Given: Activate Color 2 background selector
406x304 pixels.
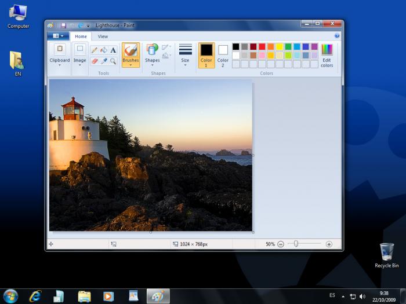Looking at the screenshot, I should coord(223,55).
